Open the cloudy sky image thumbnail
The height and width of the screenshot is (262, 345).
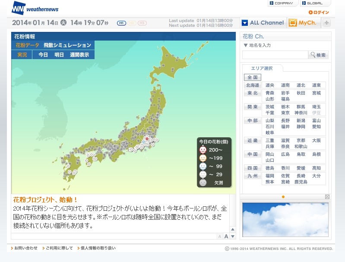click(285, 220)
